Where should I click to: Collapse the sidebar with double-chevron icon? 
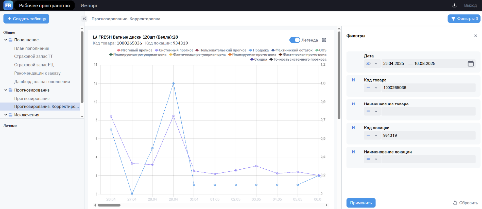[84, 19]
